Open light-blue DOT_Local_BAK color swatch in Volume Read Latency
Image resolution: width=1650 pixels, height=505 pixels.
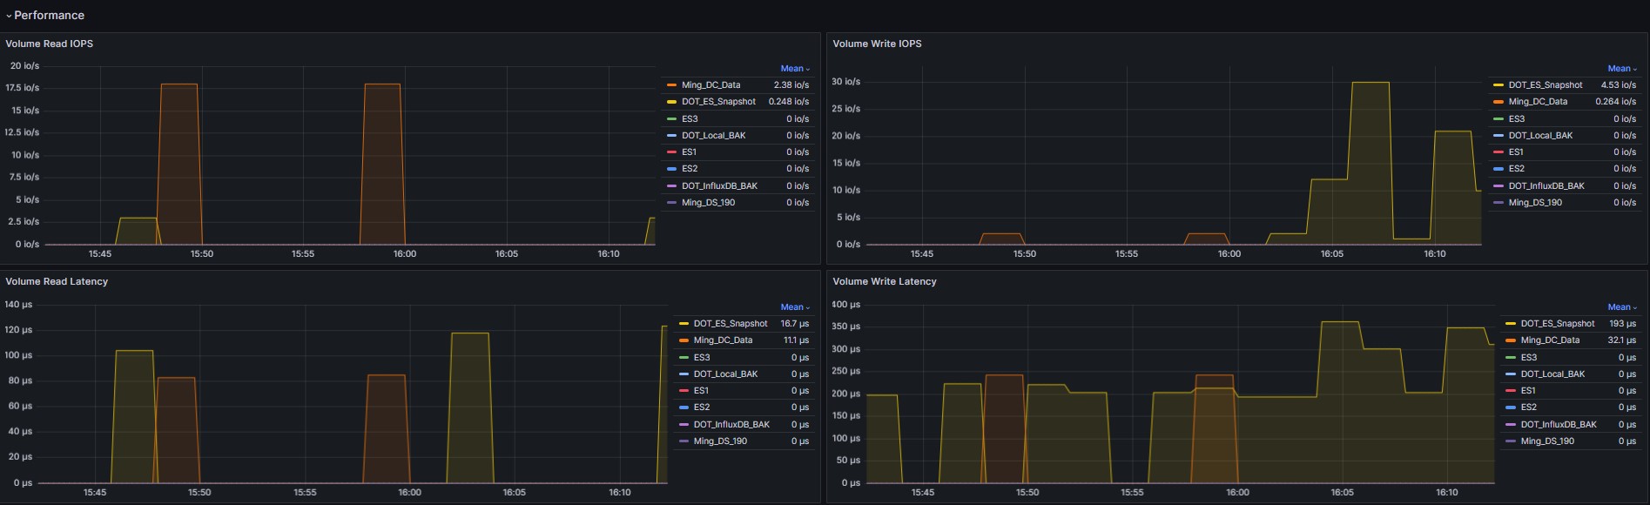tap(684, 374)
